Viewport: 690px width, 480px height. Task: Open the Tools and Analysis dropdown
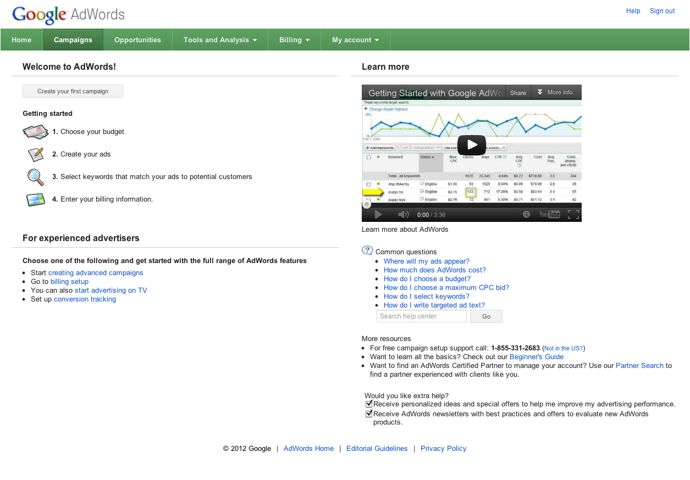[x=220, y=40]
